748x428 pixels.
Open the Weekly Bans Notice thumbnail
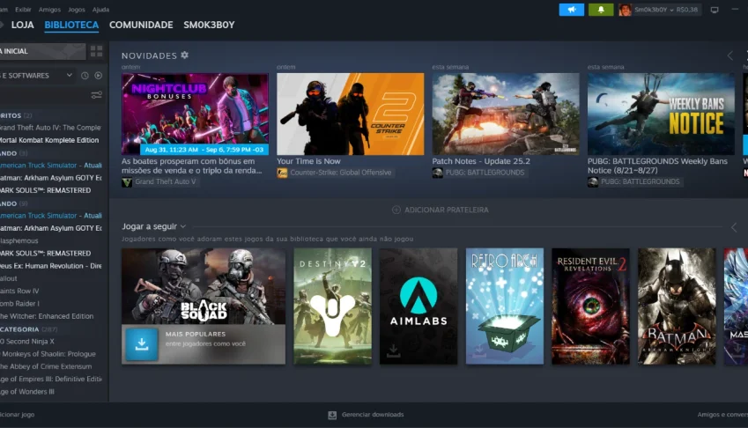click(x=661, y=114)
